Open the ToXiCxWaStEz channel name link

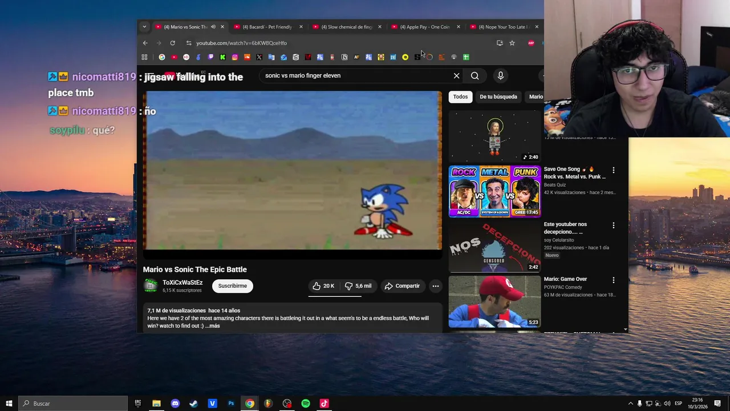coord(182,283)
